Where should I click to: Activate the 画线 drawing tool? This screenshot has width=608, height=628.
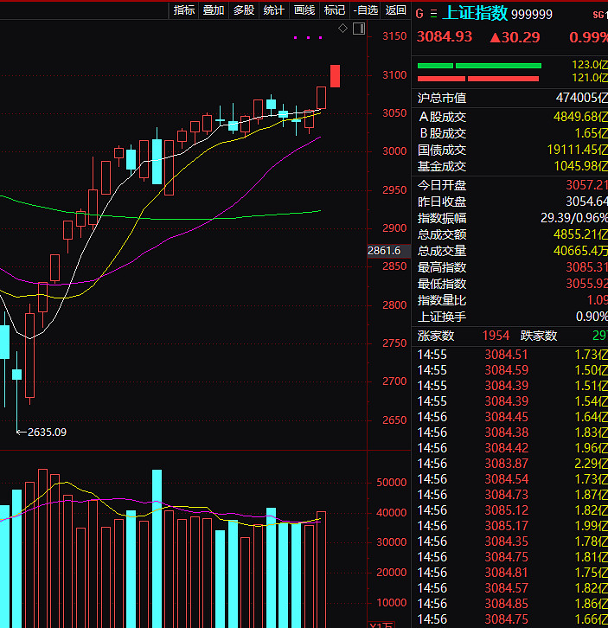(x=304, y=10)
